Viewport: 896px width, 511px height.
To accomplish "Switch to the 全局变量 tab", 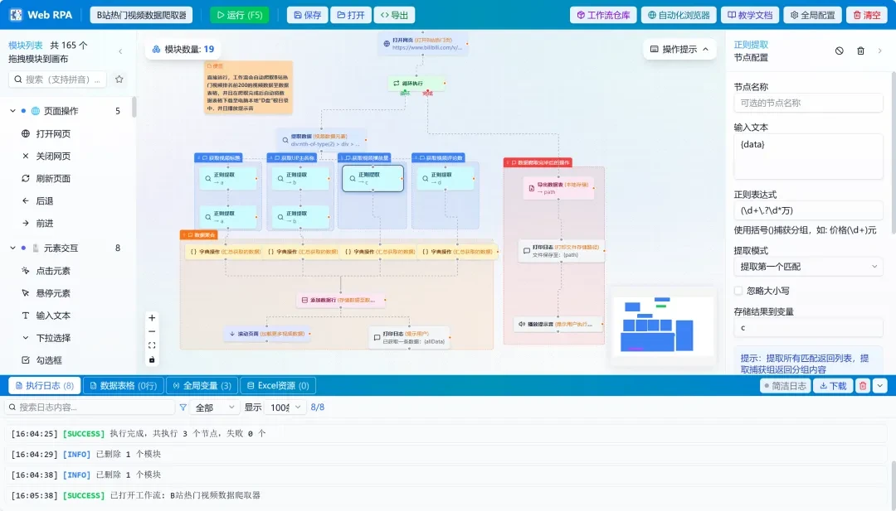I will pos(202,386).
